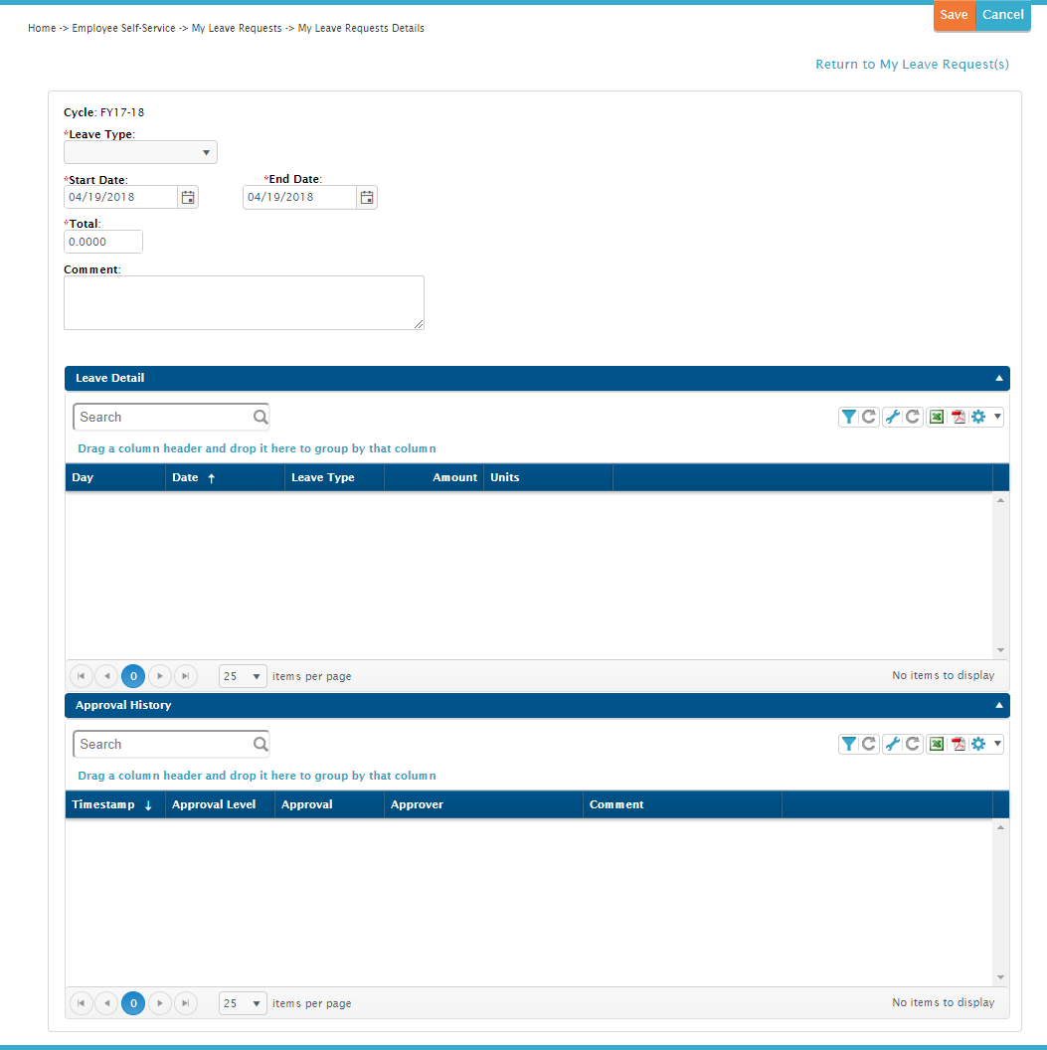Save the leave request

coord(954,15)
